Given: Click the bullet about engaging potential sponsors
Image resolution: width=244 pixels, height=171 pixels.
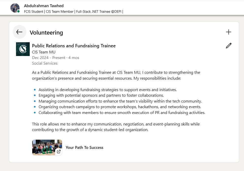Looking at the screenshot, I should [x=101, y=95].
